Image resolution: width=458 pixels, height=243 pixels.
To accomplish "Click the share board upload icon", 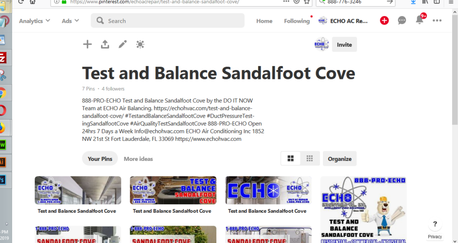I will (105, 44).
